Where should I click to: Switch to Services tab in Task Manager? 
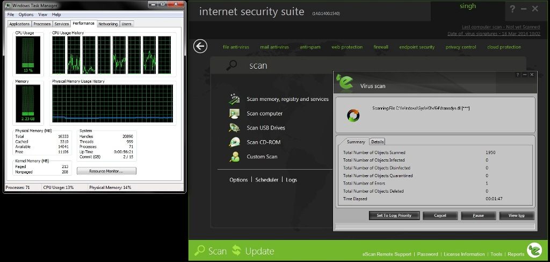click(61, 24)
